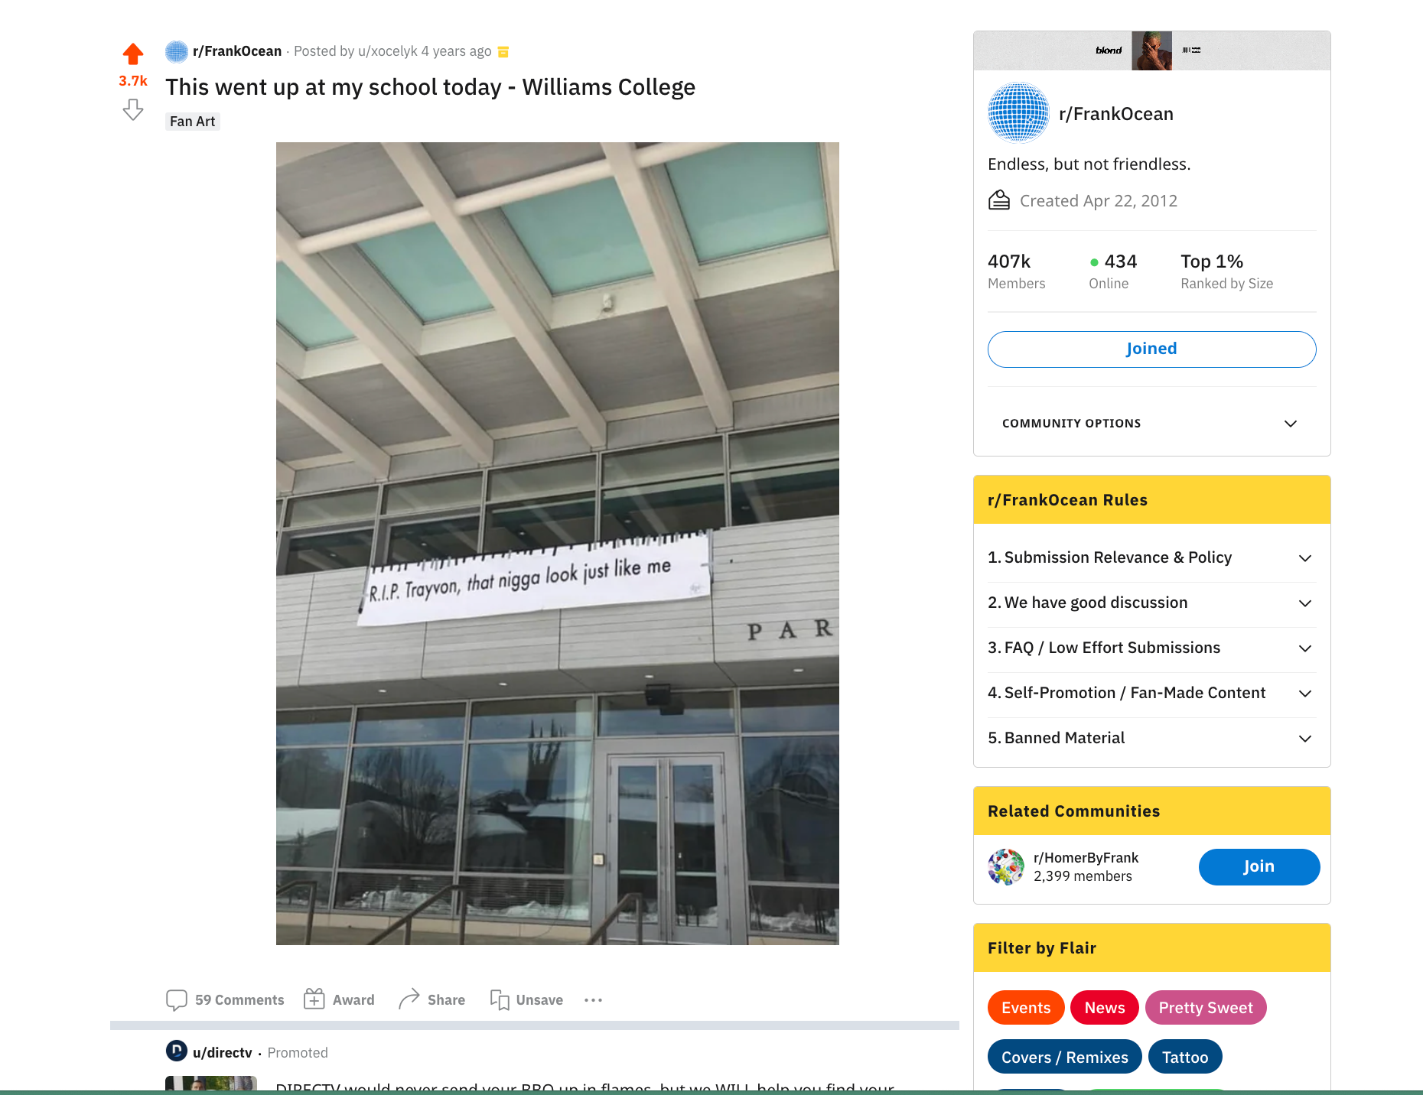This screenshot has height=1095, width=1423.
Task: Open the u/directv promoted profile
Action: (222, 1053)
